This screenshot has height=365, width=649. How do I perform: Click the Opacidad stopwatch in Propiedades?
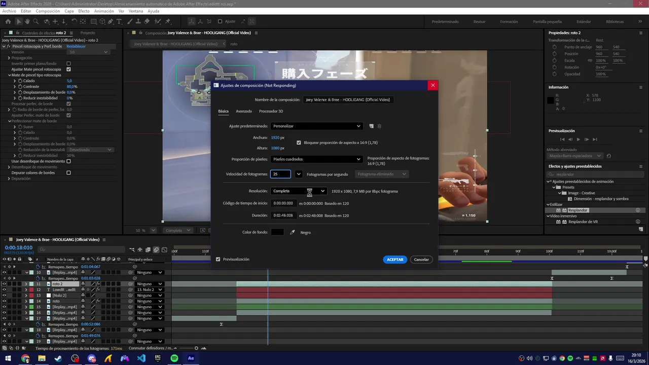pyautogui.click(x=554, y=74)
